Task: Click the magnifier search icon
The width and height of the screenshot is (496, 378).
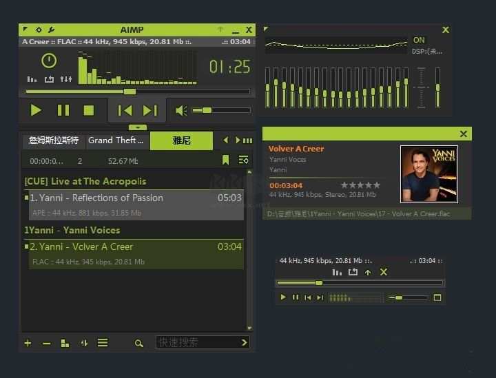Action: (x=139, y=344)
